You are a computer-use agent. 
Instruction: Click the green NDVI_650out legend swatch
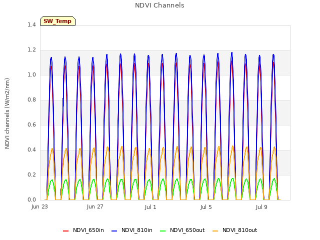pyautogui.click(x=163, y=231)
